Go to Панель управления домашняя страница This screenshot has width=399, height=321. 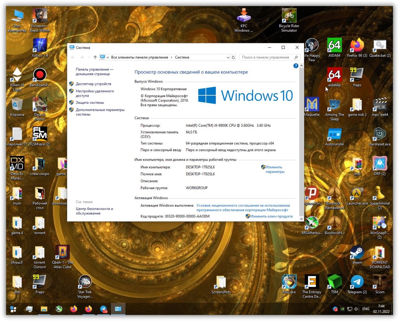(94, 72)
